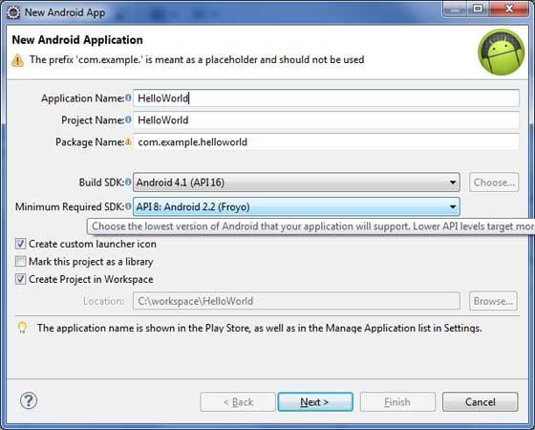Focus the Project Name text field
Viewport: 535px width, 430px height.
tap(326, 120)
